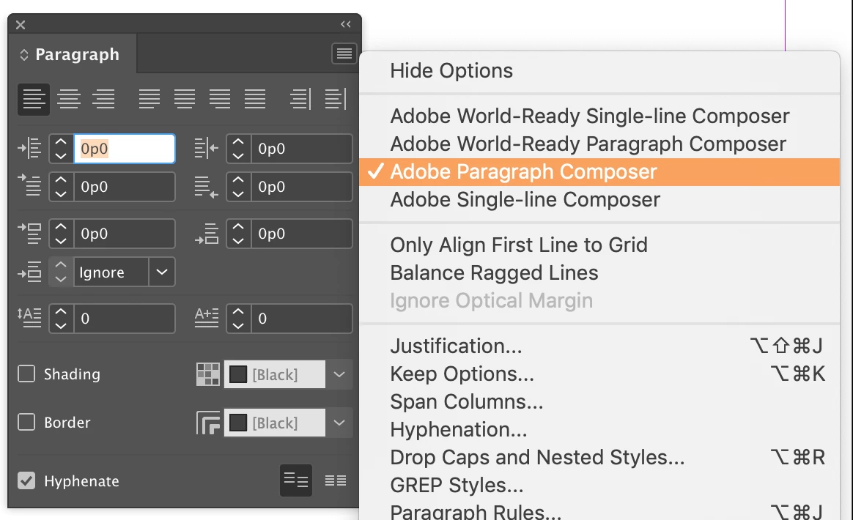Enable the Border checkbox
The width and height of the screenshot is (853, 520).
click(26, 422)
